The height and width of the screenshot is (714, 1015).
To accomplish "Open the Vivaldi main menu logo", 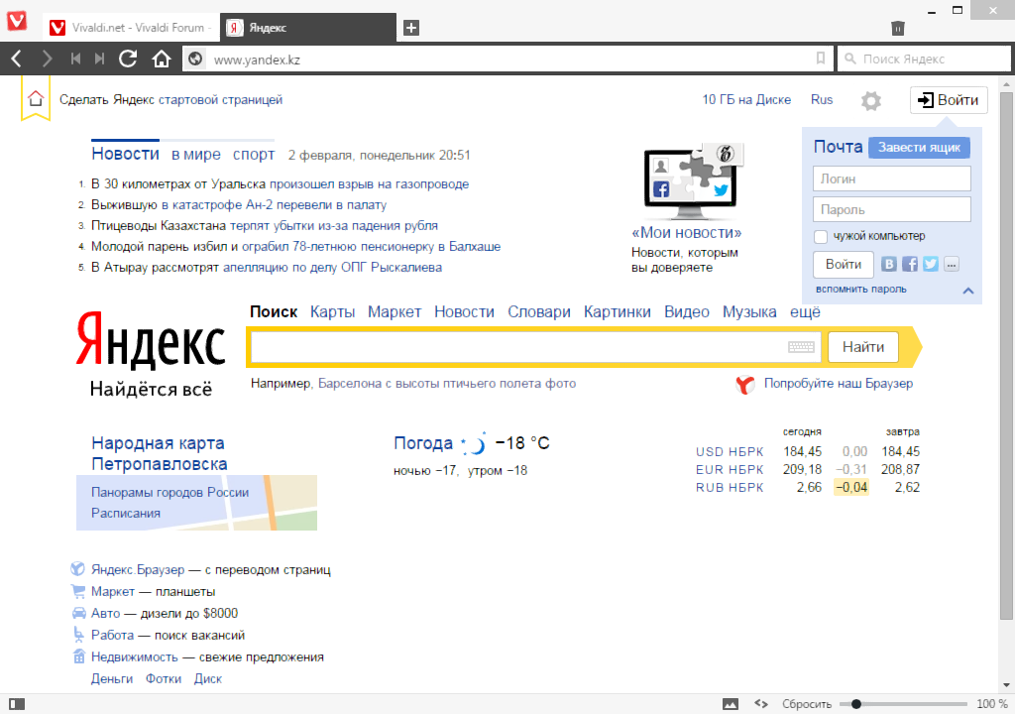I will (x=17, y=20).
